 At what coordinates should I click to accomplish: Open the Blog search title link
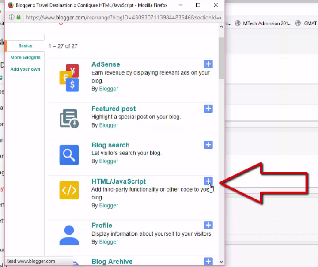[x=110, y=145]
